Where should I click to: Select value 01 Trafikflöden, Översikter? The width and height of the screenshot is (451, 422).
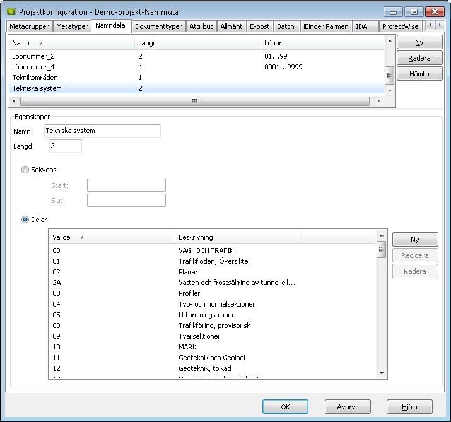point(213,261)
